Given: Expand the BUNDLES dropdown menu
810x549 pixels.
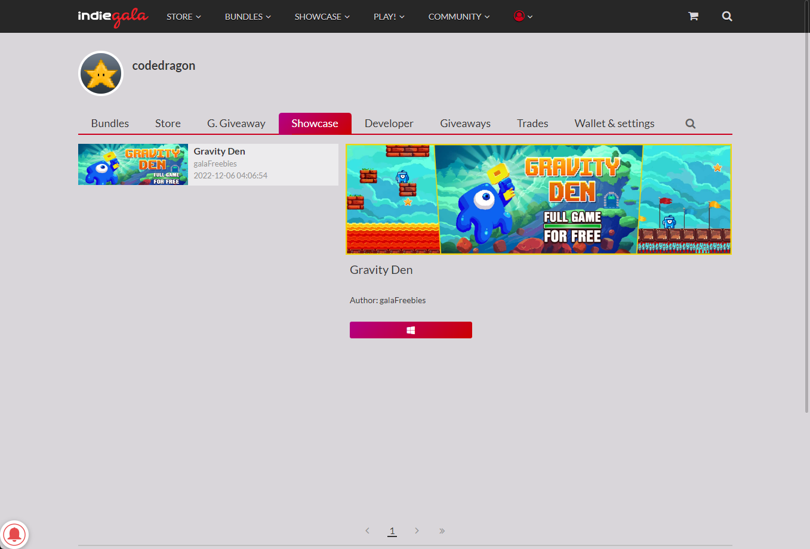Looking at the screenshot, I should click(x=248, y=17).
